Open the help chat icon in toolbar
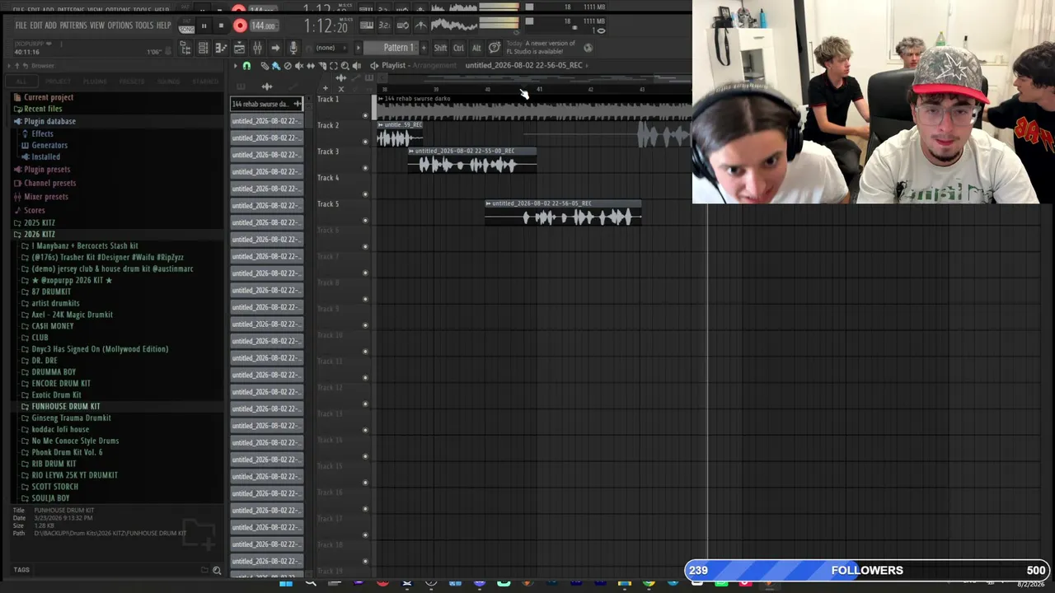The image size is (1055, 593). coord(495,48)
